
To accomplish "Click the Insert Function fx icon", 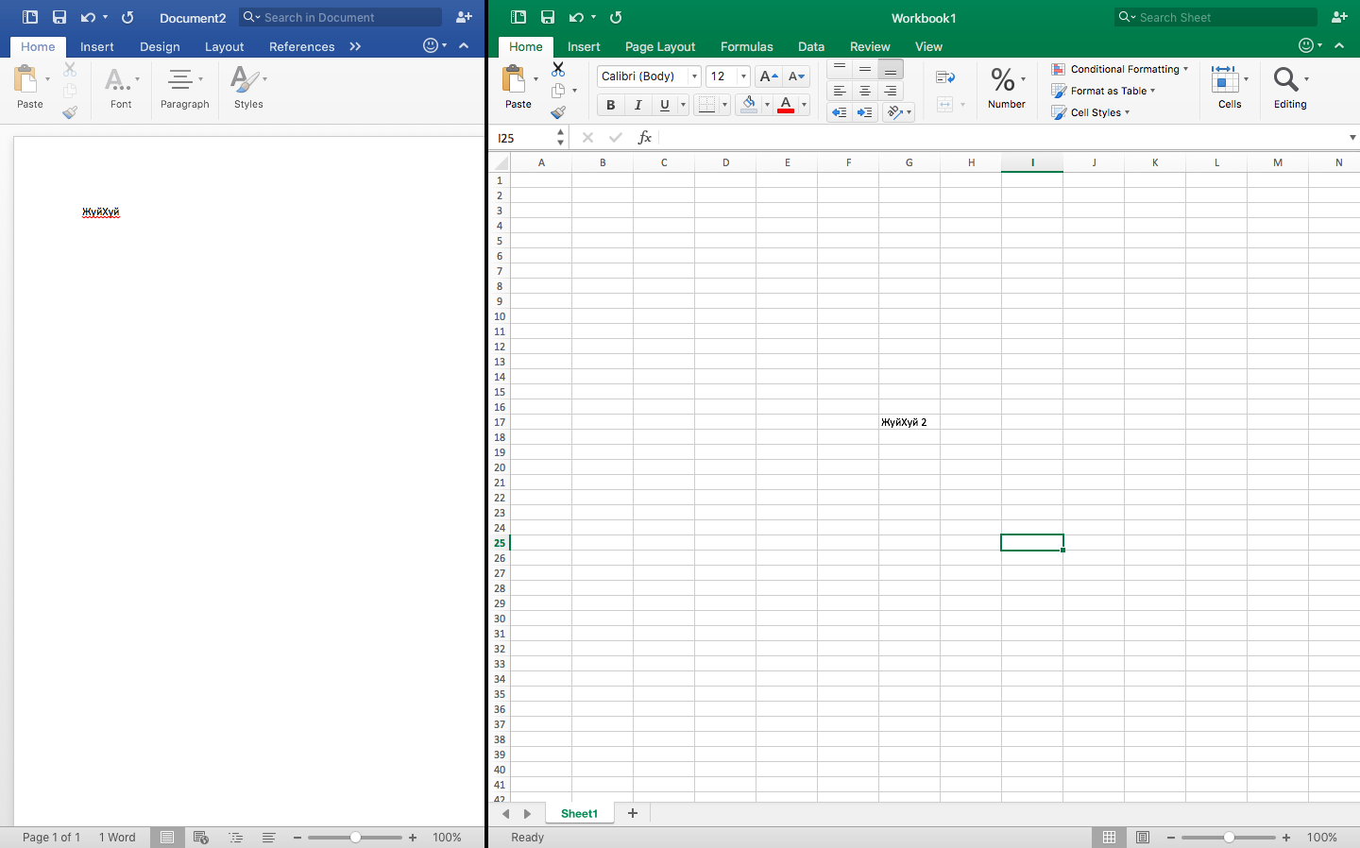I will (x=645, y=138).
